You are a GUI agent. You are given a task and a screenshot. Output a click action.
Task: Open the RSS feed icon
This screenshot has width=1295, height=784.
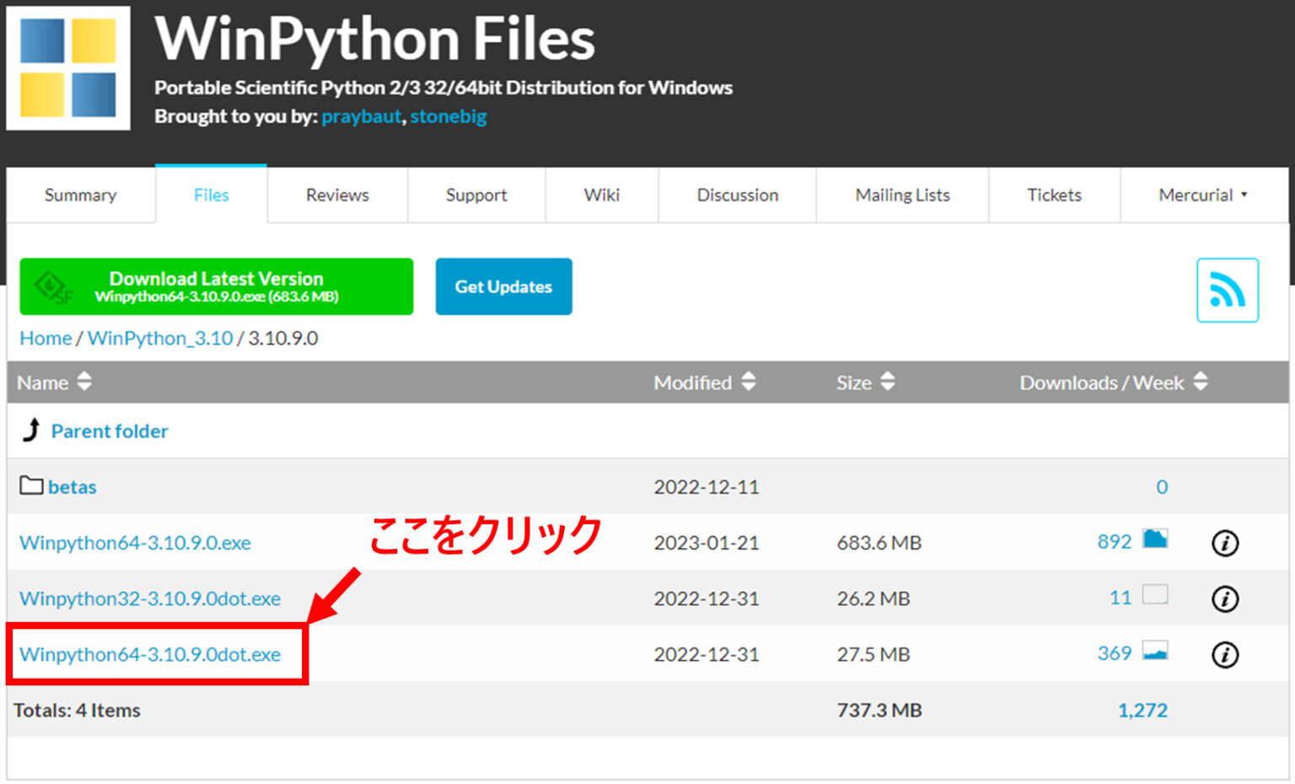(1228, 290)
